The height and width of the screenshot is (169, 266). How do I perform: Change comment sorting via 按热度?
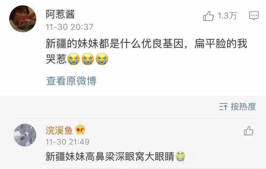click(243, 107)
